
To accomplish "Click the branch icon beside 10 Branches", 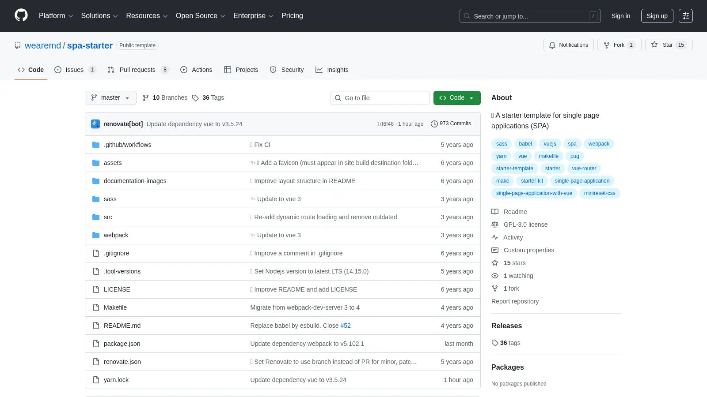I will click(146, 98).
